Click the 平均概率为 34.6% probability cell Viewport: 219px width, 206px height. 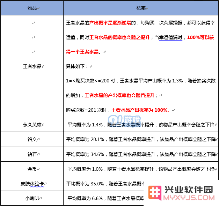coord(141,154)
